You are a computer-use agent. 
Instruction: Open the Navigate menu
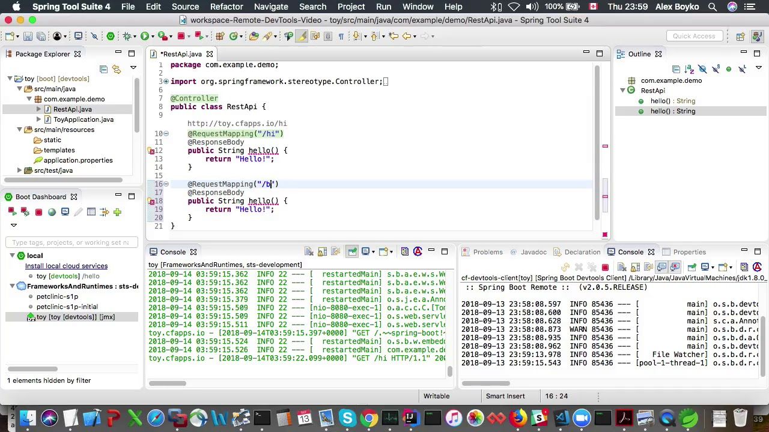271,7
